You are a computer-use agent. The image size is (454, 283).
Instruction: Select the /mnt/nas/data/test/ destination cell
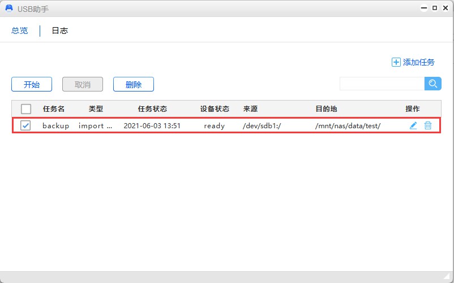coord(348,126)
